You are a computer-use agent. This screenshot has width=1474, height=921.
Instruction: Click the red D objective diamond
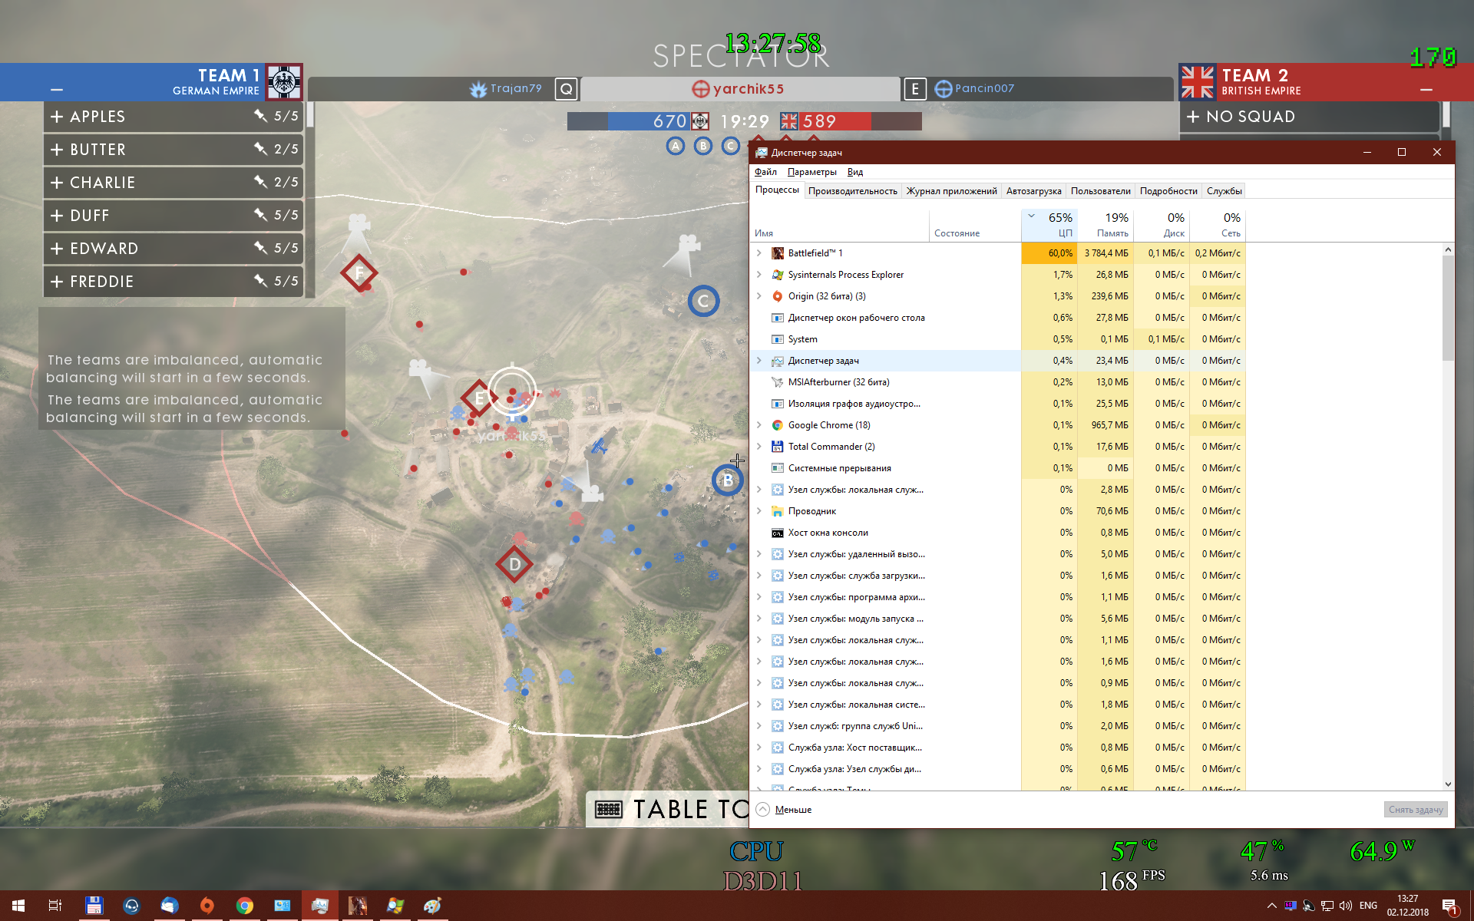coord(514,565)
